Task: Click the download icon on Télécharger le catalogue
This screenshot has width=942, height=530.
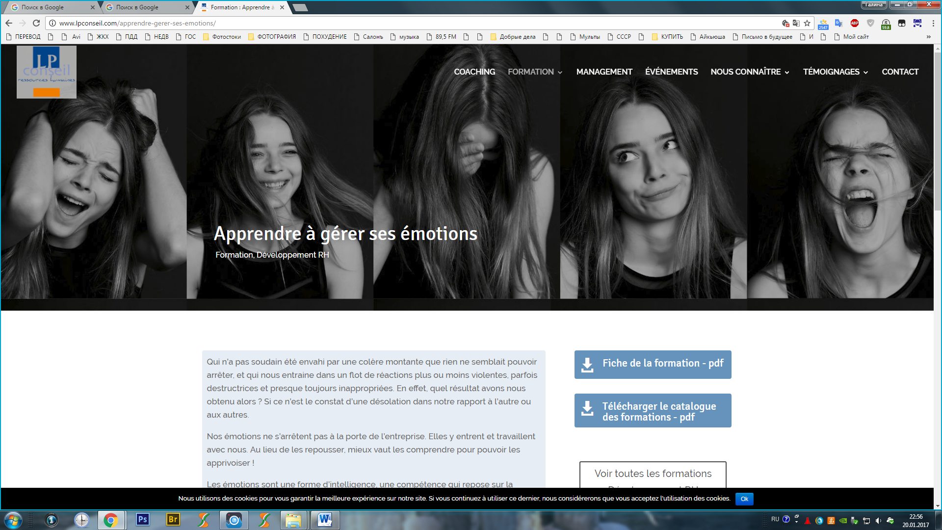Action: point(587,408)
